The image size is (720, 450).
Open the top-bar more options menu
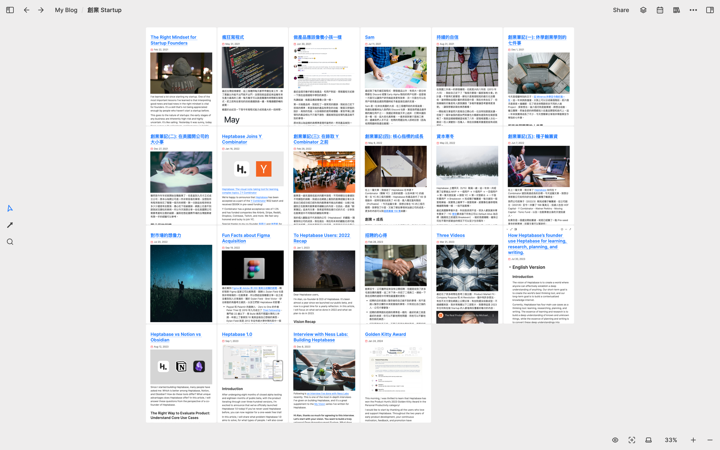coord(693,10)
